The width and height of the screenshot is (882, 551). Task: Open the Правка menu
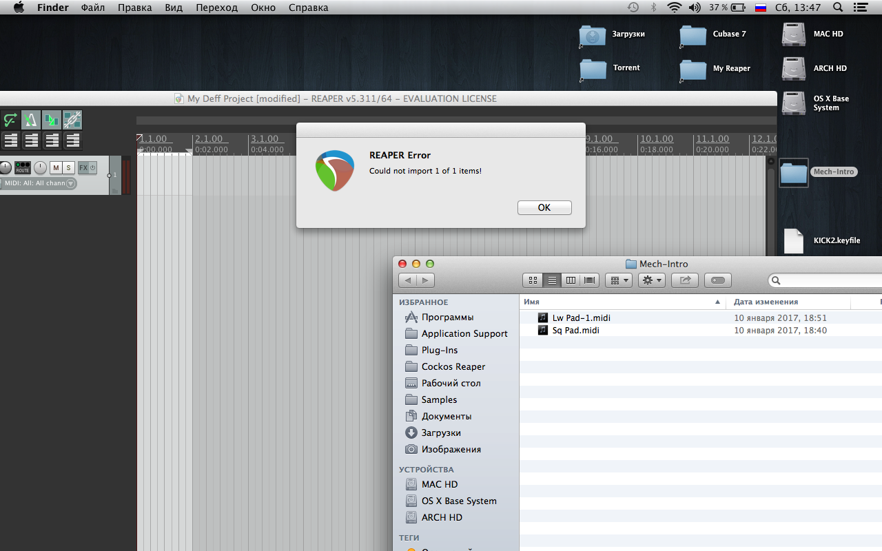tap(135, 8)
